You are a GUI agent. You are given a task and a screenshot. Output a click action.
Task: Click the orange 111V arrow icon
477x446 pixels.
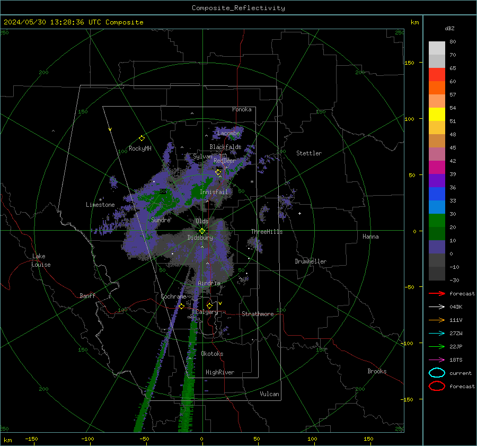(437, 320)
